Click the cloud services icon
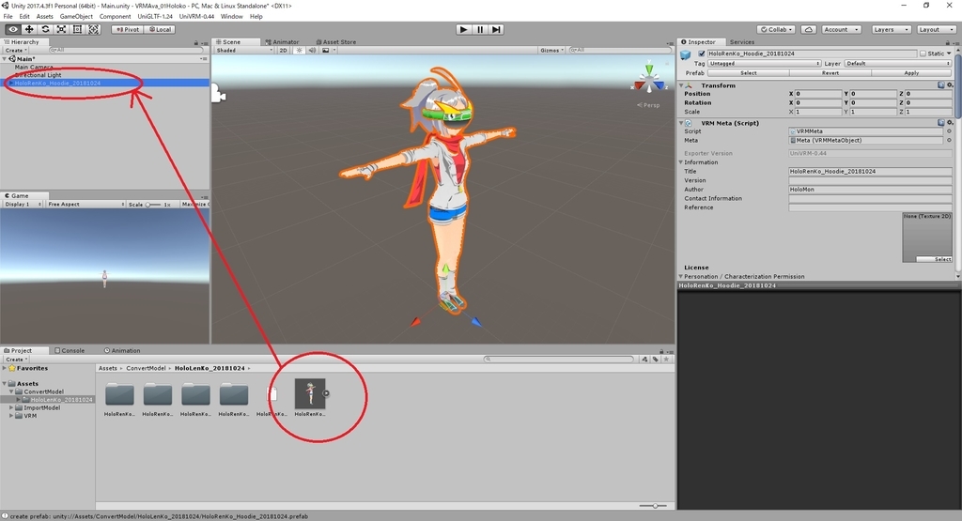This screenshot has height=521, width=962. point(809,29)
